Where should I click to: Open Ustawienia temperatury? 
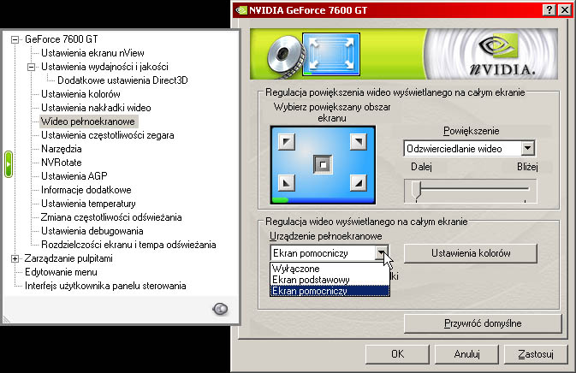88,204
